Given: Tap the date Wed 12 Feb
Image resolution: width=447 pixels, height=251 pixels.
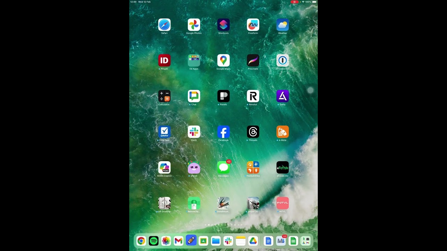Looking at the screenshot, I should pyautogui.click(x=144, y=2).
